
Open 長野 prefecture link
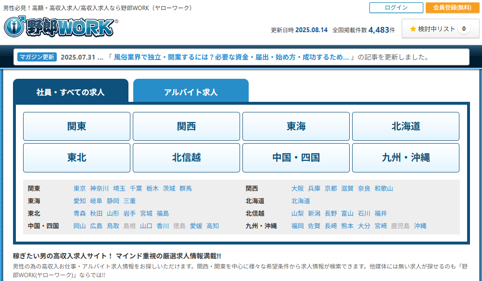(x=331, y=213)
